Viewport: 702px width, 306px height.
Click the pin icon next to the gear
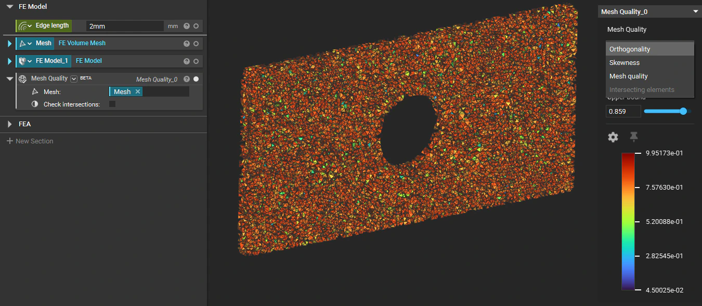(633, 137)
